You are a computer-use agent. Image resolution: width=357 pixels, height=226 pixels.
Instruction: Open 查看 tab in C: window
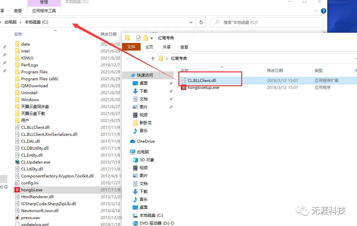(x=18, y=11)
